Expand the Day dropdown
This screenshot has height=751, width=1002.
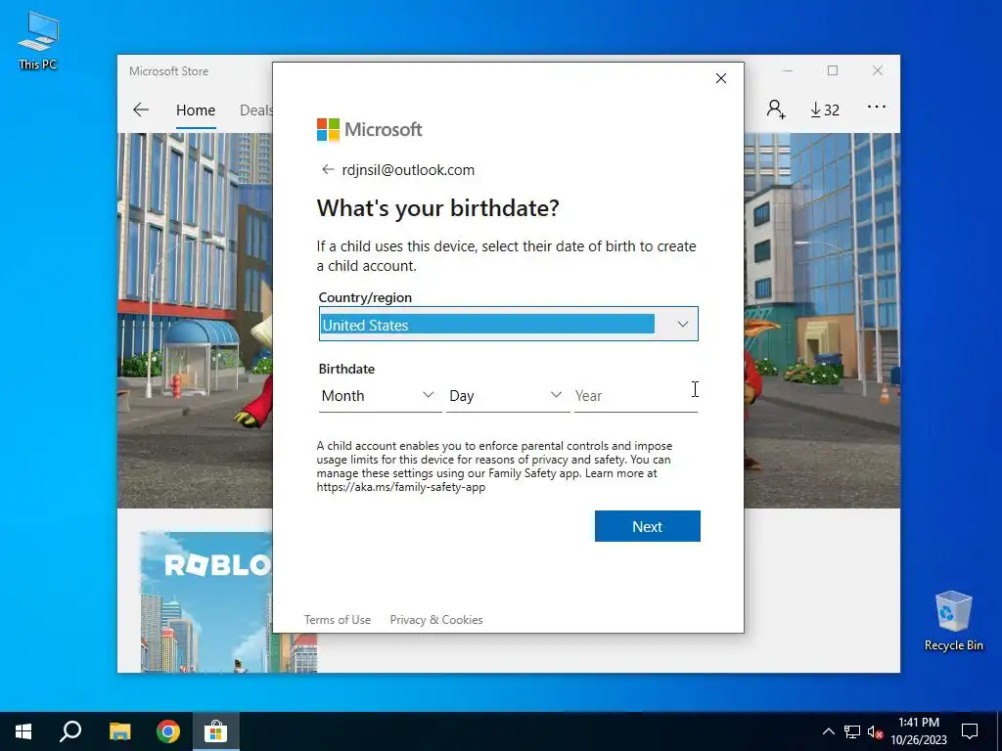(x=508, y=396)
